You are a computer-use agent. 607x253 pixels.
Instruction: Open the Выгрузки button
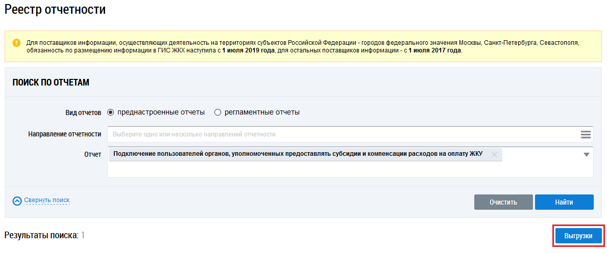[x=578, y=236]
